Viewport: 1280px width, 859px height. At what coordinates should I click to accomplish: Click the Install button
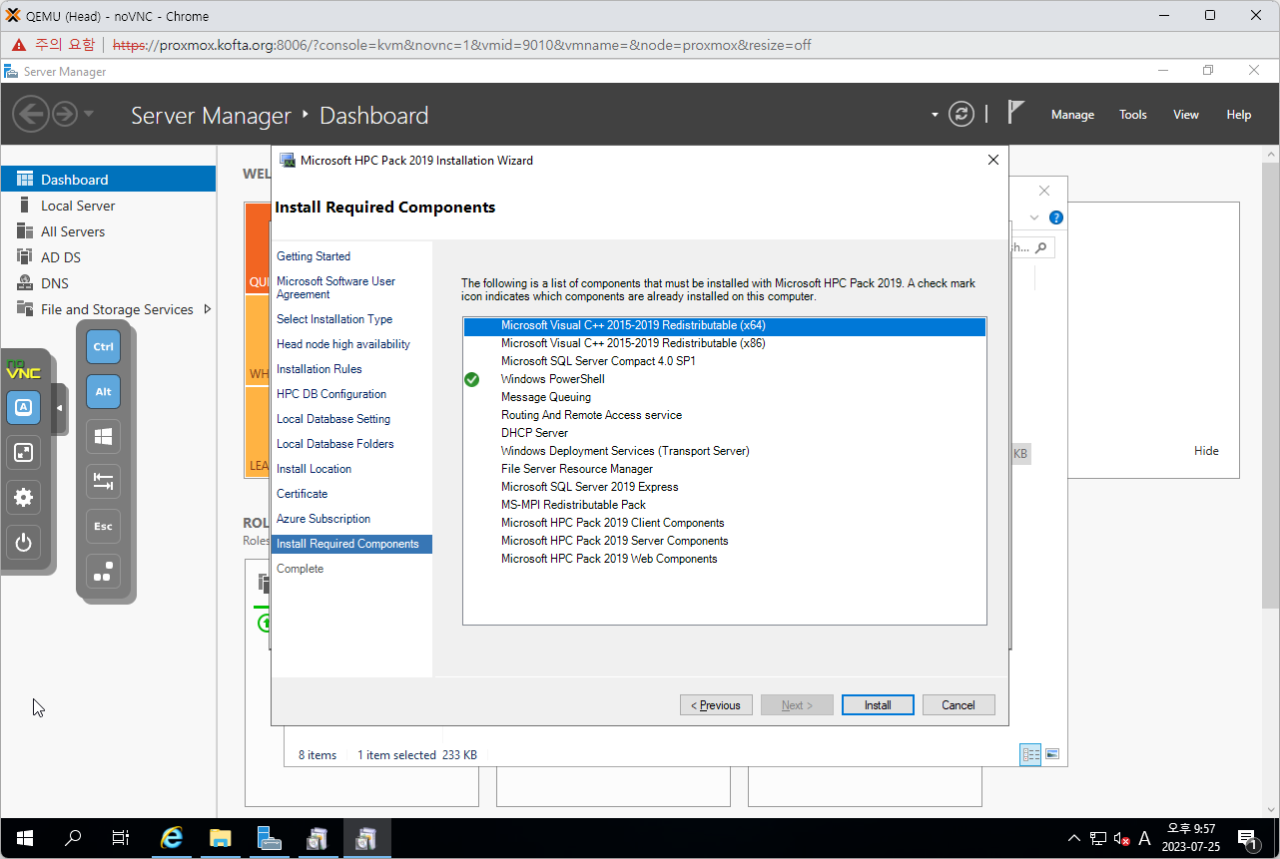(878, 705)
